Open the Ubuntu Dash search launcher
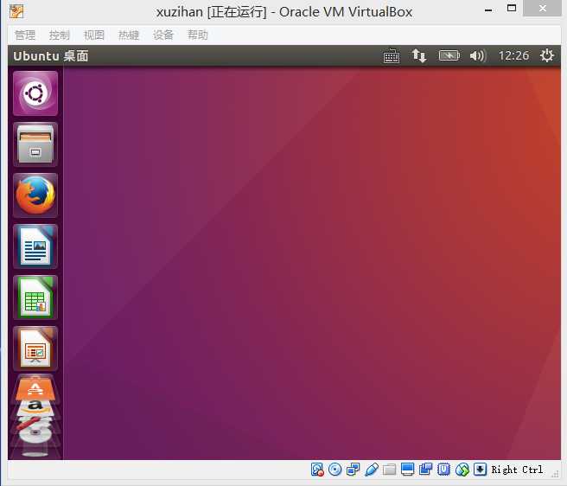 [35, 93]
